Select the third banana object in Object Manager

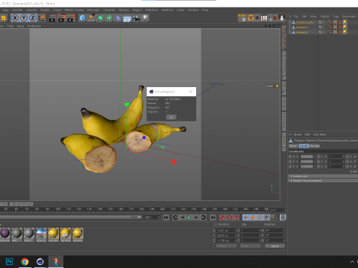[x=302, y=32]
